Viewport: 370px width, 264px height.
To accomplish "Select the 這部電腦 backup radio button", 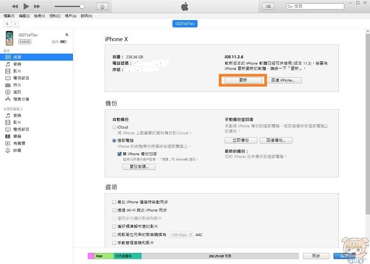I will click(114, 141).
